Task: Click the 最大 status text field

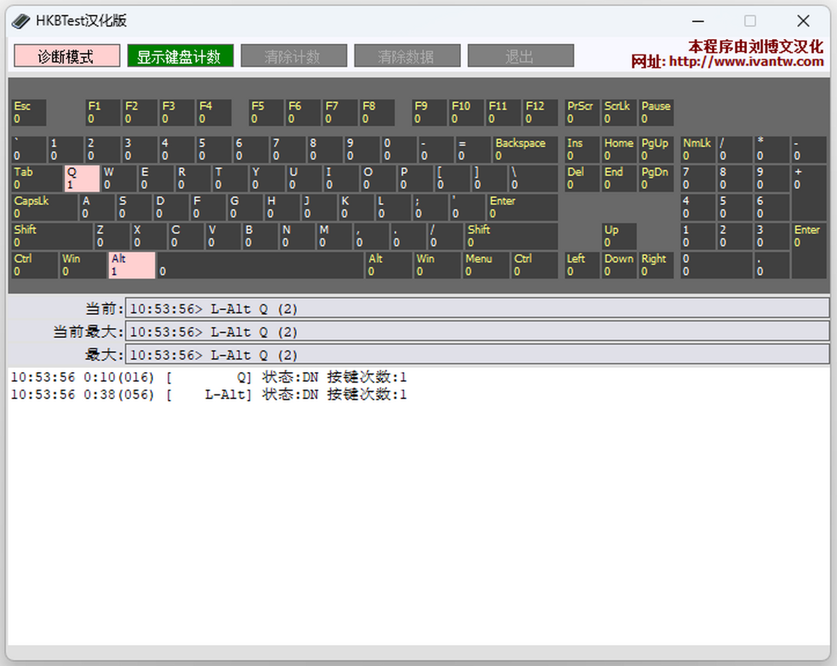Action: (x=476, y=355)
